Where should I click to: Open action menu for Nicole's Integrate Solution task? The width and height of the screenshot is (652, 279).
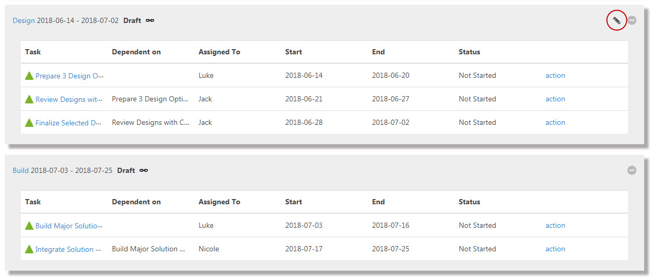(x=555, y=249)
